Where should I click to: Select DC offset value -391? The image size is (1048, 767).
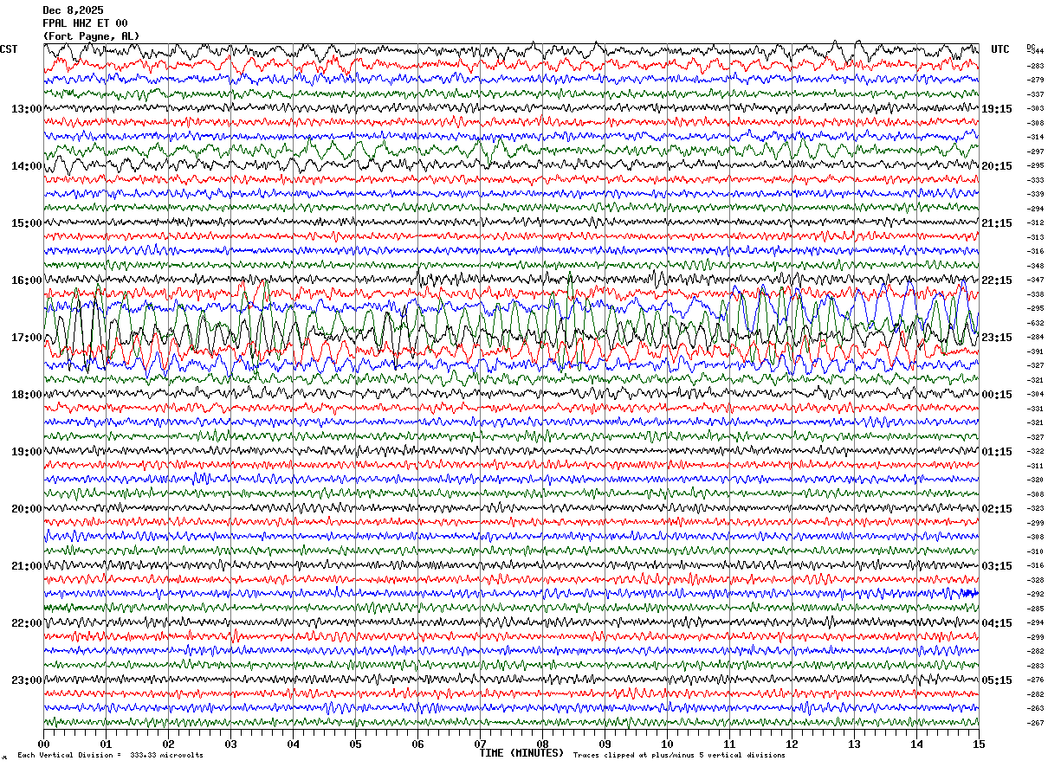coord(1035,351)
